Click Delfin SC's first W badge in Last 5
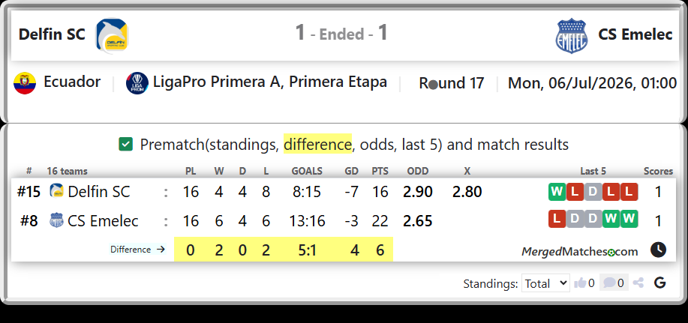688x323 pixels. click(x=557, y=192)
